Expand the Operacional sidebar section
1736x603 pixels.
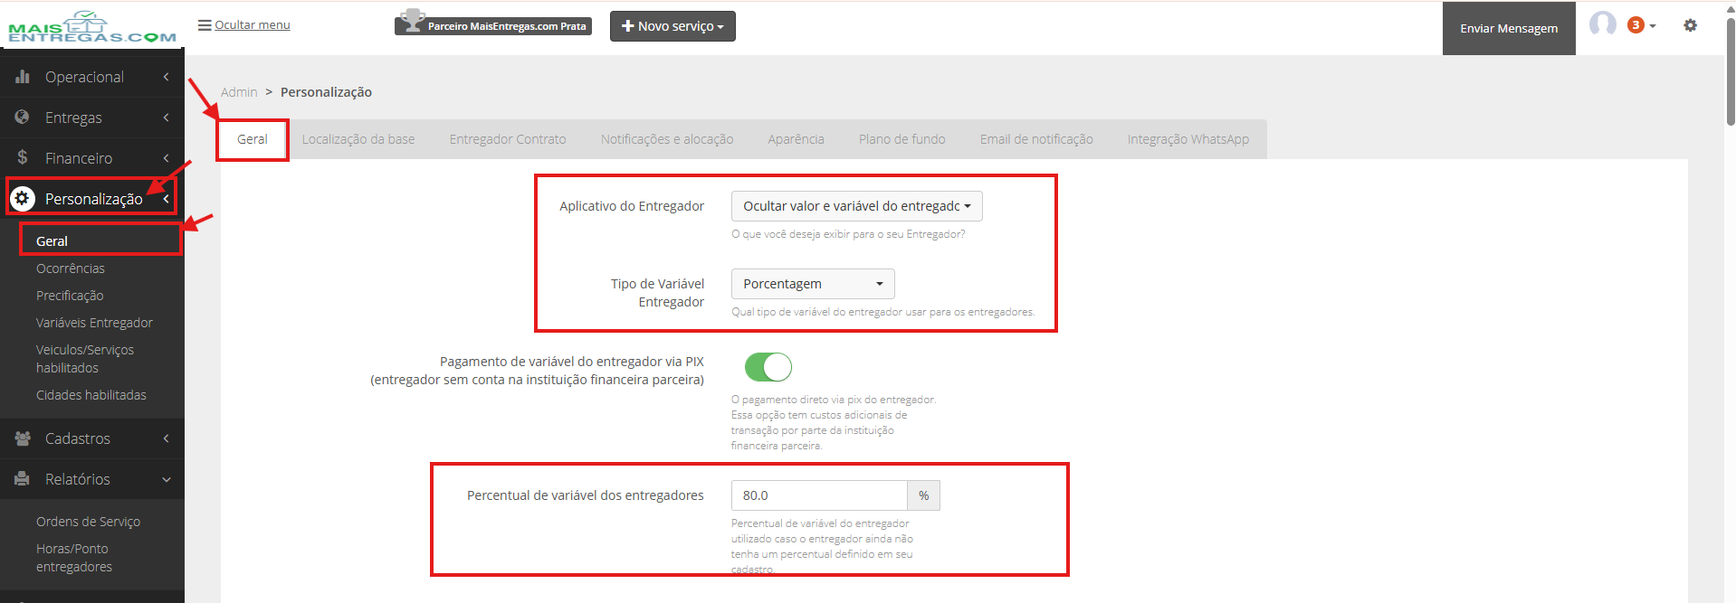(92, 77)
